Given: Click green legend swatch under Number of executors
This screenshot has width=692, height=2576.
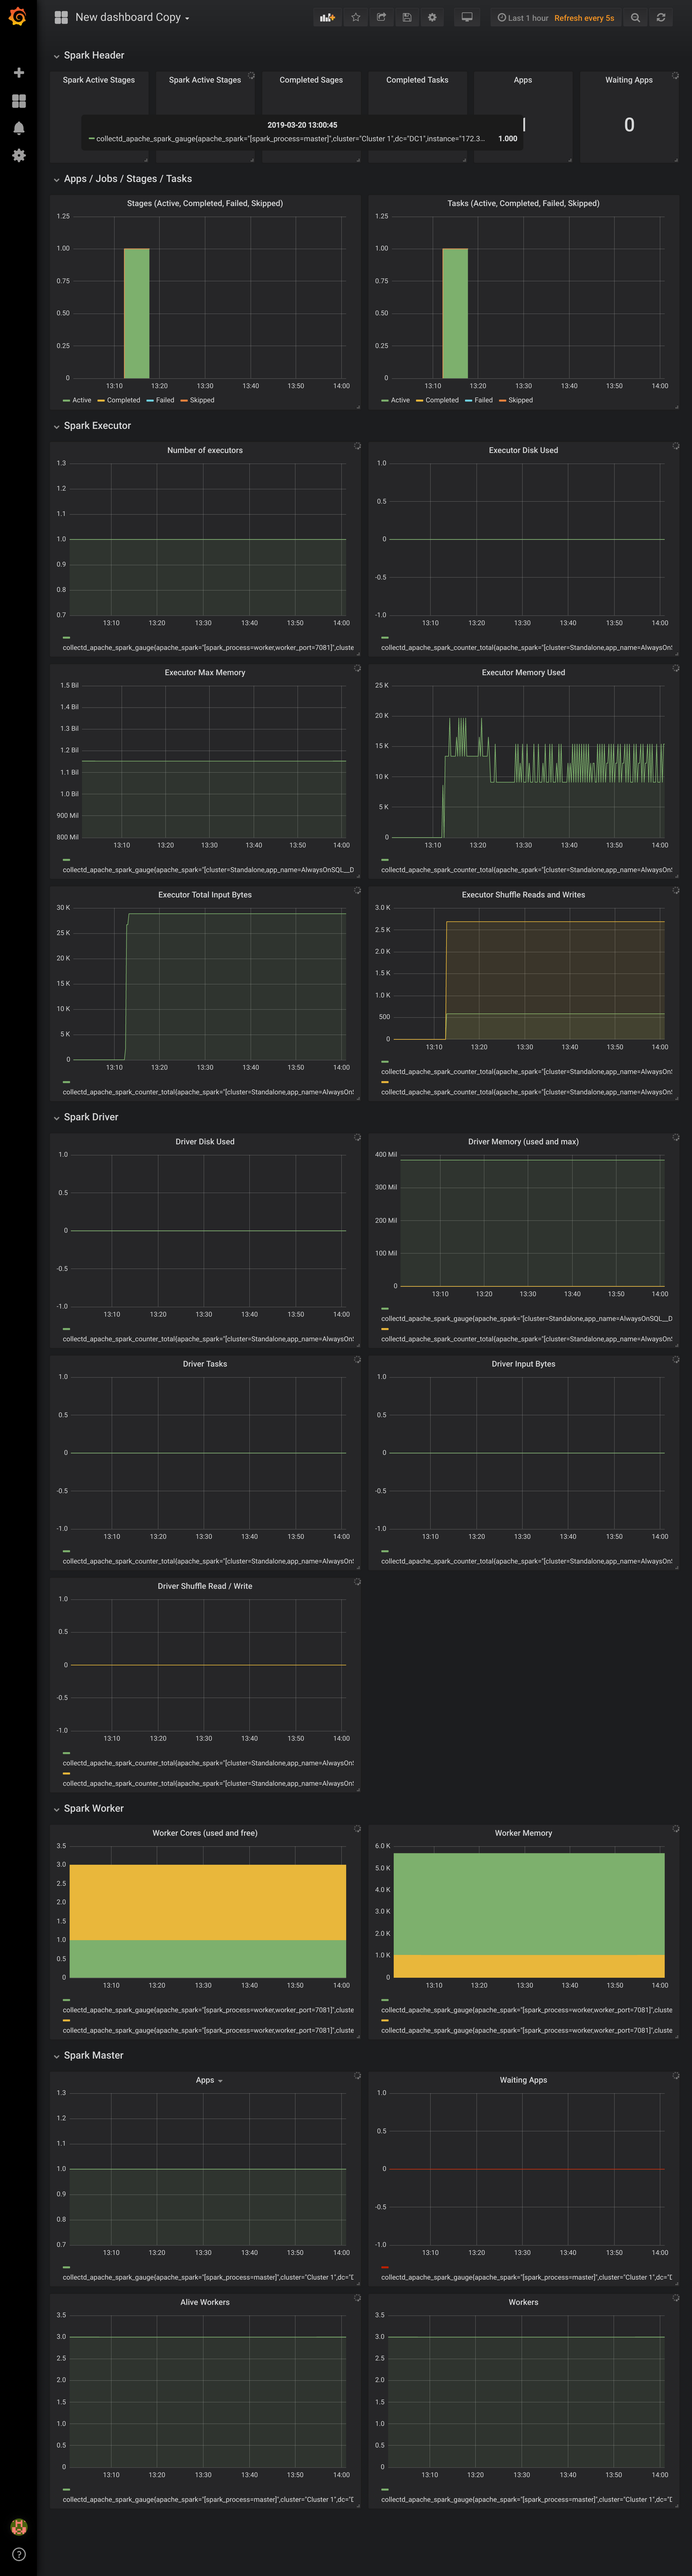Looking at the screenshot, I should [66, 637].
